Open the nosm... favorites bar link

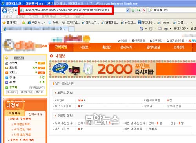[x=164, y=22]
